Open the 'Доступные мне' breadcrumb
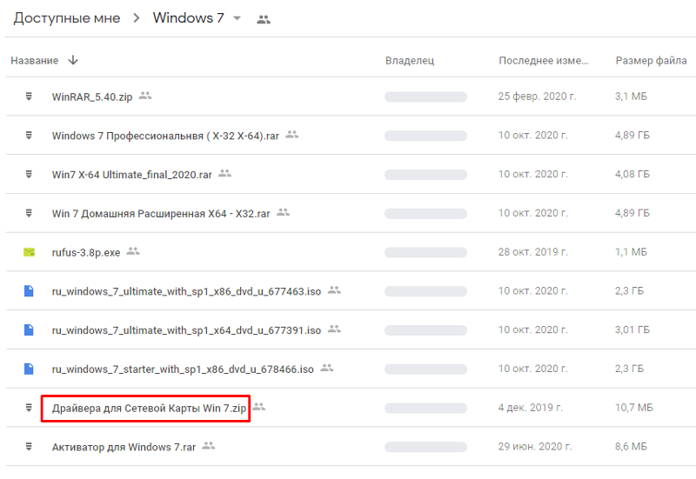This screenshot has height=479, width=696. [x=67, y=18]
